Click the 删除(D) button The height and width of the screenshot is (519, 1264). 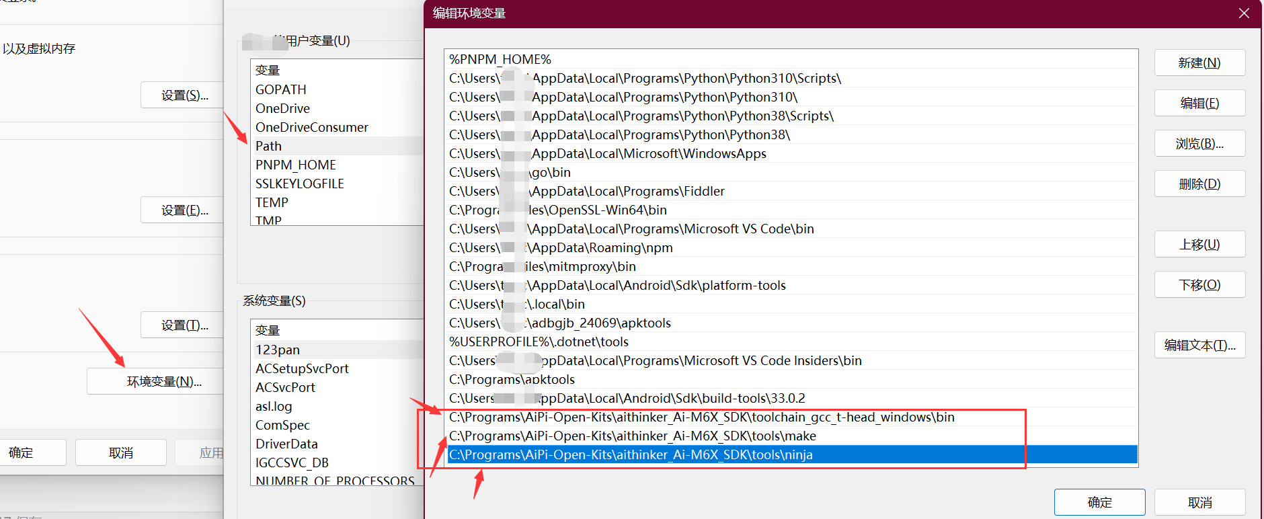(x=1199, y=184)
